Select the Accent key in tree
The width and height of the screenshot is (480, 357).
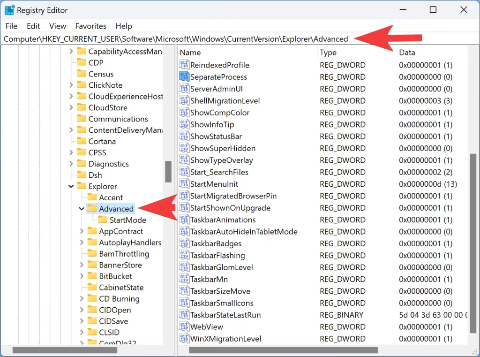(x=111, y=197)
